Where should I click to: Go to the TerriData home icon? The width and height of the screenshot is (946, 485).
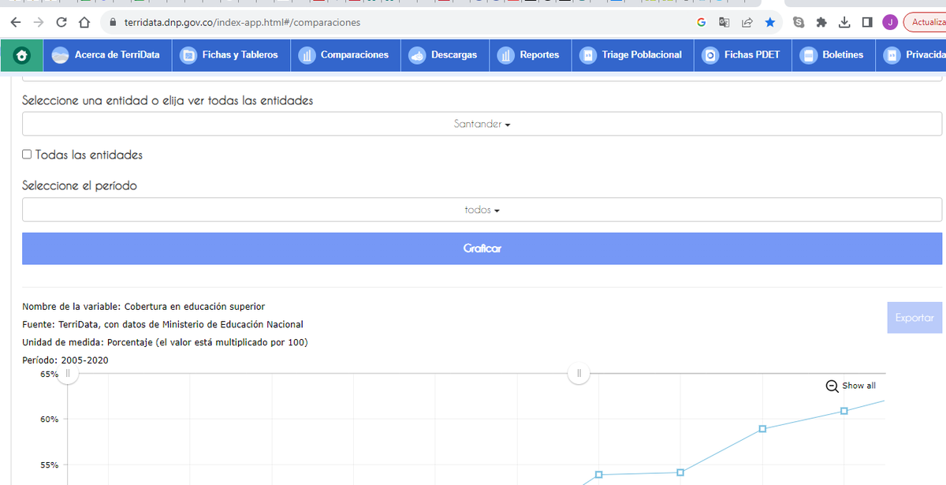pos(22,55)
